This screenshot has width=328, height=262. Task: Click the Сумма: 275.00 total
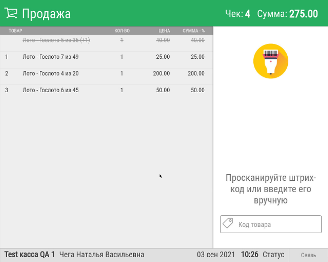click(x=287, y=14)
